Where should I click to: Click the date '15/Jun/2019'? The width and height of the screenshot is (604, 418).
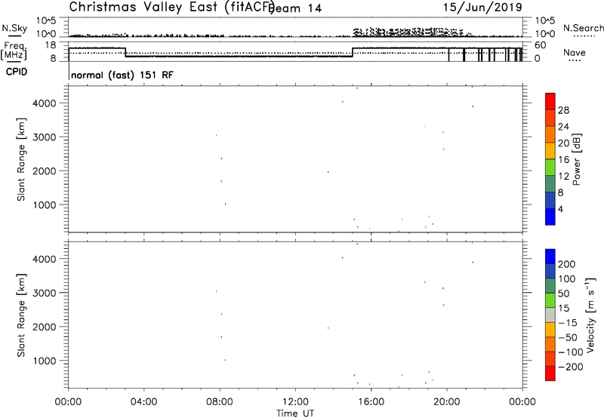coord(482,8)
